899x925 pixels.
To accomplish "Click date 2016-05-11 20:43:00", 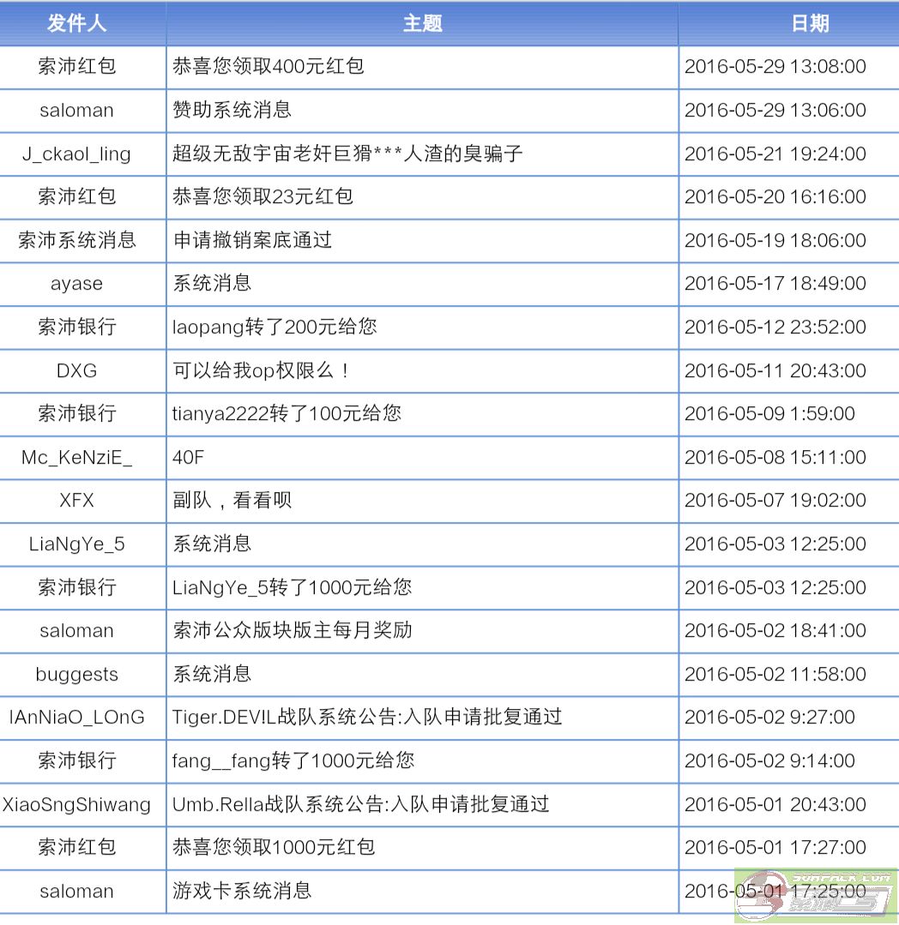I will pyautogui.click(x=775, y=370).
